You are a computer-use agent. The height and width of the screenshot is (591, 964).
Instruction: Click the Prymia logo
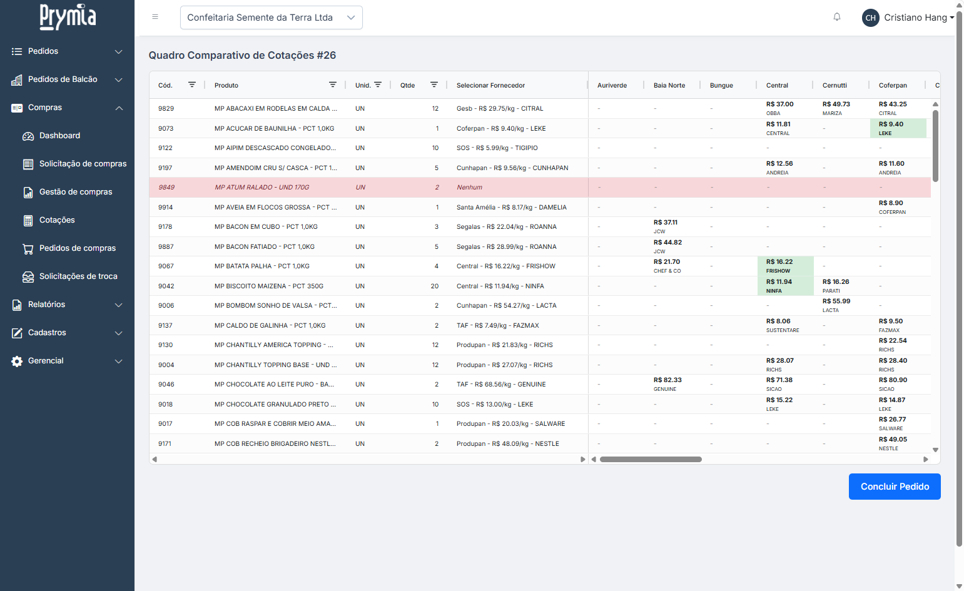(x=68, y=17)
